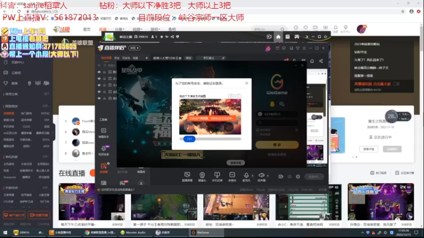The image size is (424, 238).
Task: Click the WeChat login icon in WeGame
Action: click(x=282, y=104)
